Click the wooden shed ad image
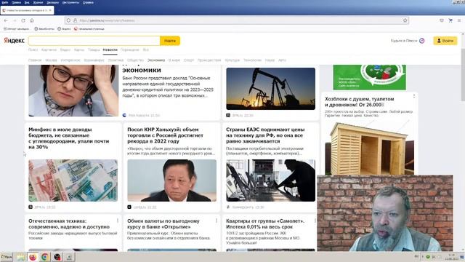This screenshot has width=465, height=262. pyautogui.click(x=370, y=147)
